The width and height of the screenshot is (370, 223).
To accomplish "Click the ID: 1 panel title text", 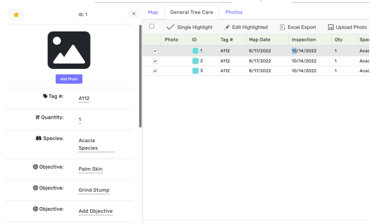I will coord(83,15).
